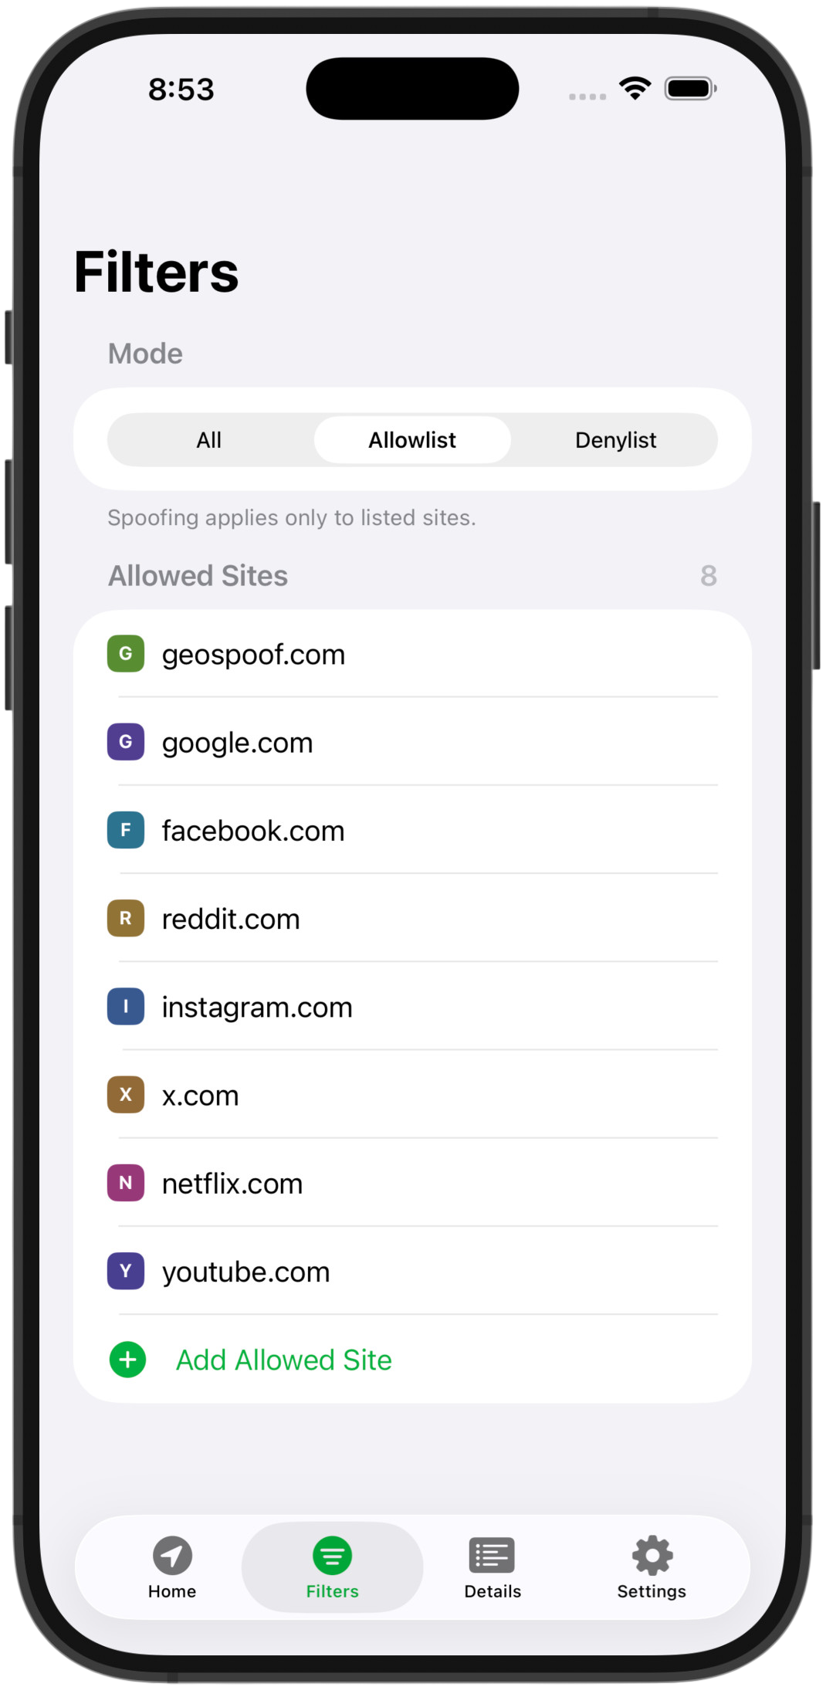Tap the Y icon beside youtube.com
826x1687 pixels.
[126, 1271]
